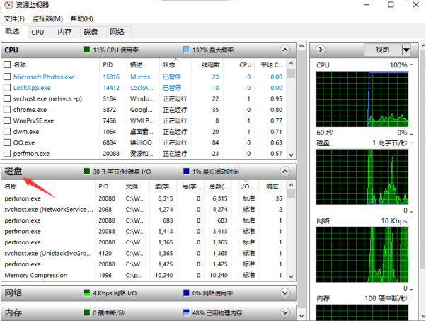Image resolution: width=426 pixels, height=321 pixels.
Task: Check the WmiPrvSE.exe process box
Action: (x=7, y=120)
